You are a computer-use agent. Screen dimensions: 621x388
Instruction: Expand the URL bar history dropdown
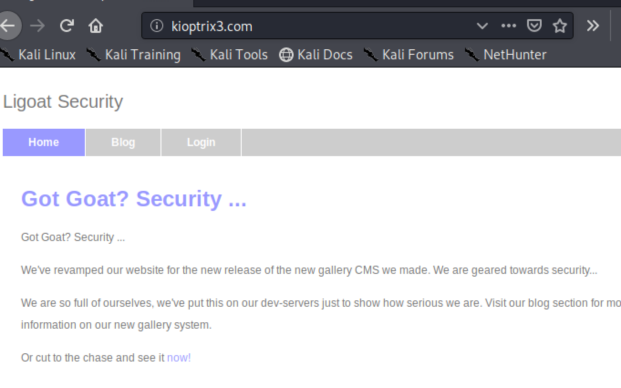click(x=482, y=26)
